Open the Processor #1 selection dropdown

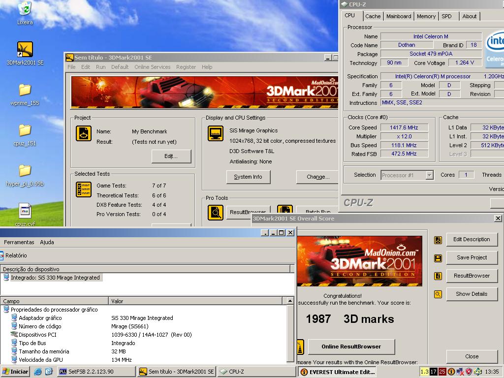[429, 175]
